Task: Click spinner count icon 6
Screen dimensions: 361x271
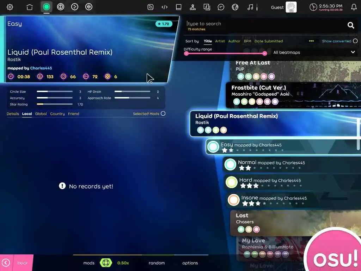Action: [x=108, y=77]
